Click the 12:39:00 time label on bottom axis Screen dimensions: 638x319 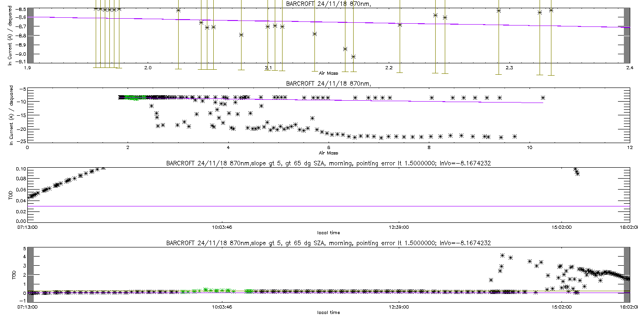(x=398, y=307)
